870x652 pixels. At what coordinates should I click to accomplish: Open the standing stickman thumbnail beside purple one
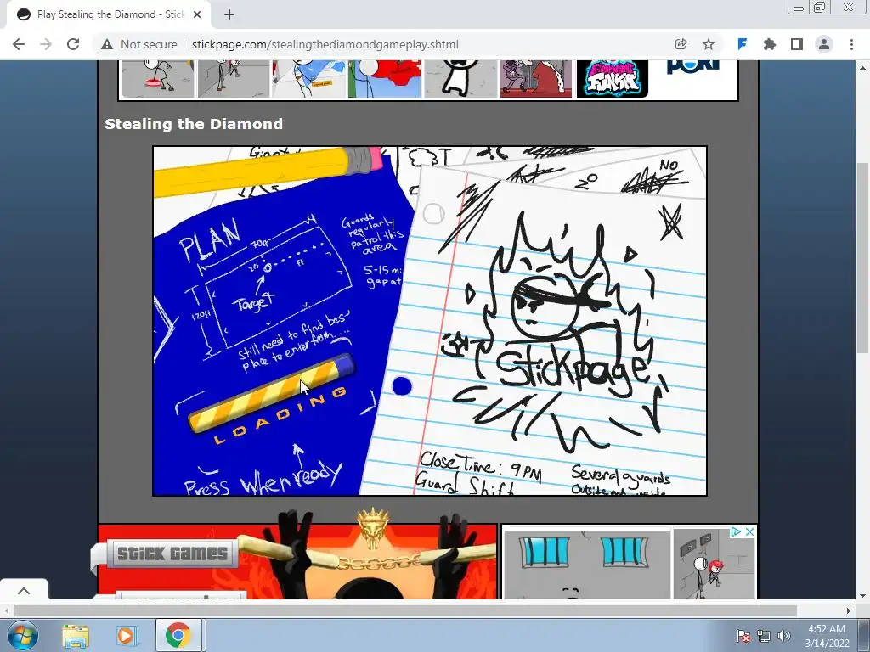tap(460, 79)
